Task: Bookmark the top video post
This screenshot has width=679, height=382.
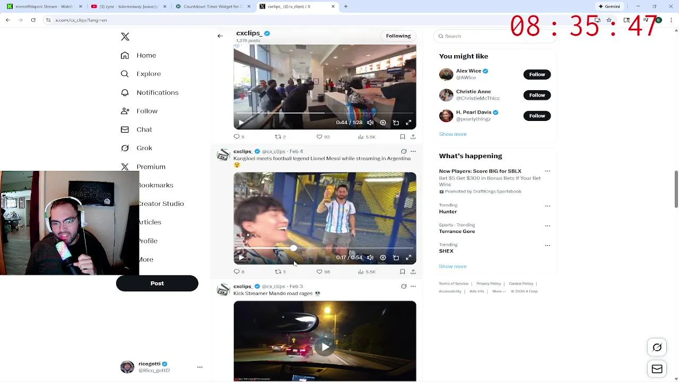Action: [x=403, y=137]
